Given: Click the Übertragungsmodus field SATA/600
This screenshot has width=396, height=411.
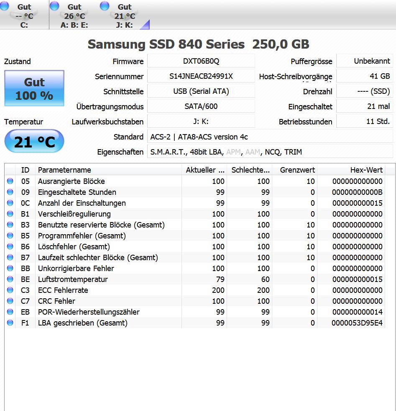Looking at the screenshot, I should [201, 106].
